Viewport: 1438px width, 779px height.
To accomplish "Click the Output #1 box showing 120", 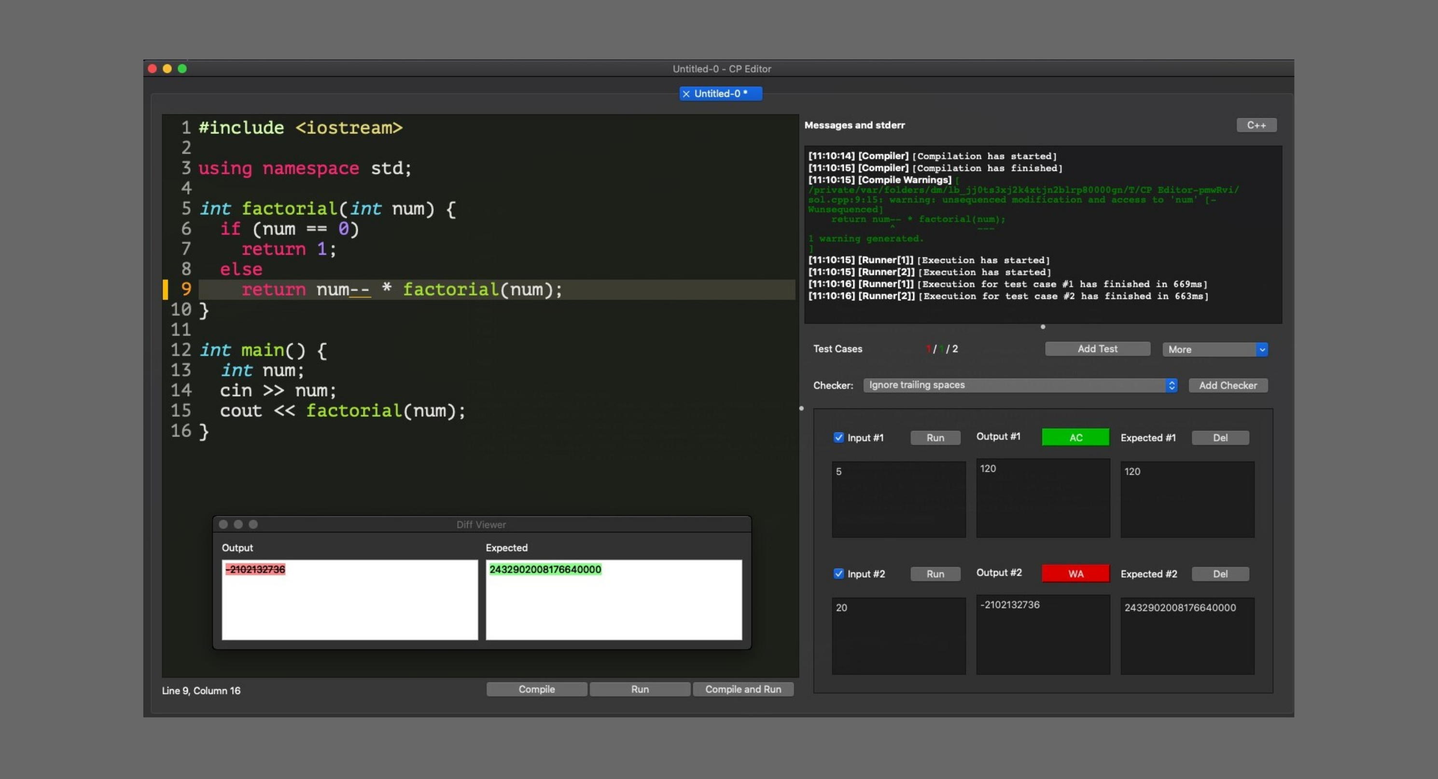I will 1043,498.
